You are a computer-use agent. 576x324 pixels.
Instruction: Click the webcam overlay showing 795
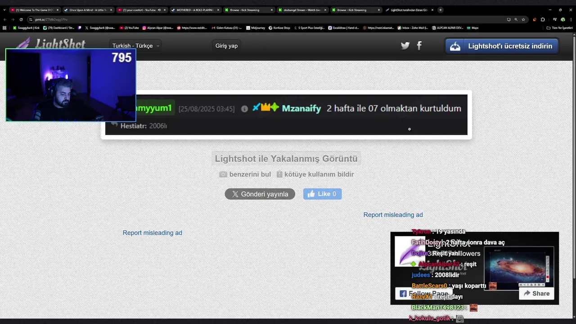(71, 85)
